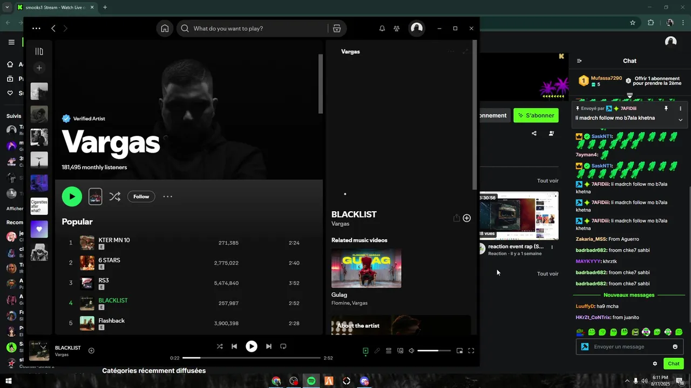Open the Gulag music video thumbnail

tap(367, 268)
